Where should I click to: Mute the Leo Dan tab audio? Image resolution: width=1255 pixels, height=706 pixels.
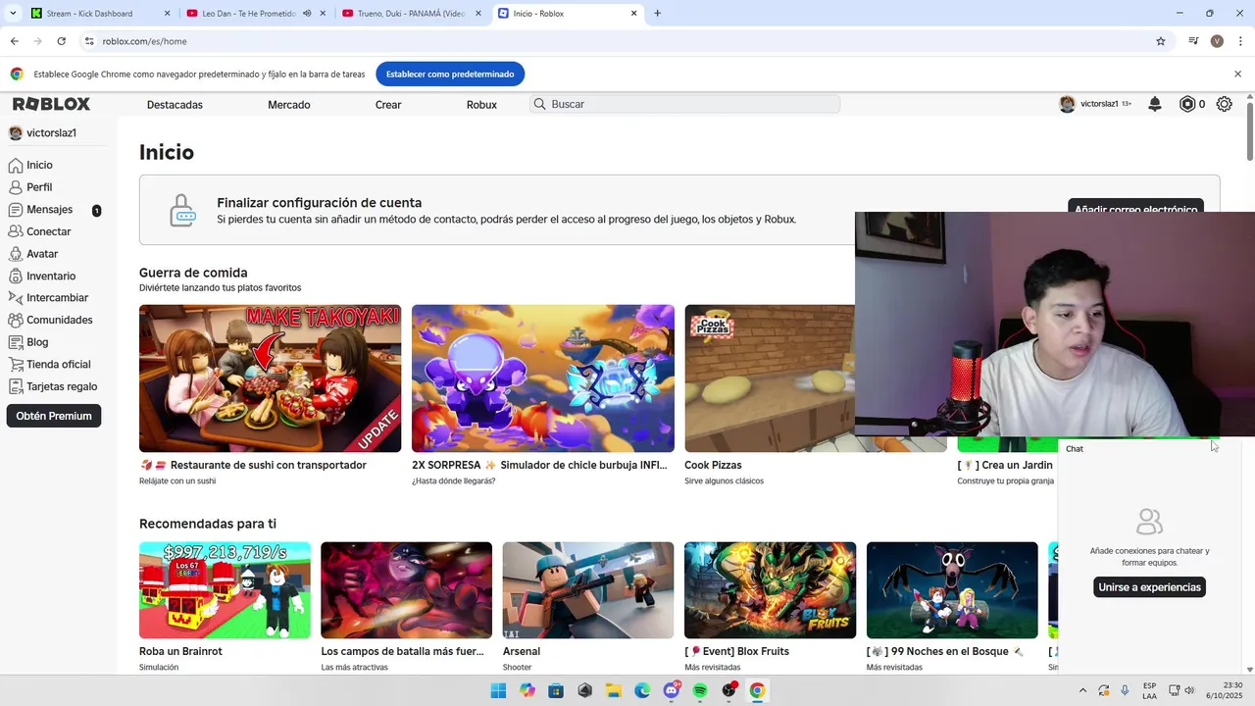[307, 14]
